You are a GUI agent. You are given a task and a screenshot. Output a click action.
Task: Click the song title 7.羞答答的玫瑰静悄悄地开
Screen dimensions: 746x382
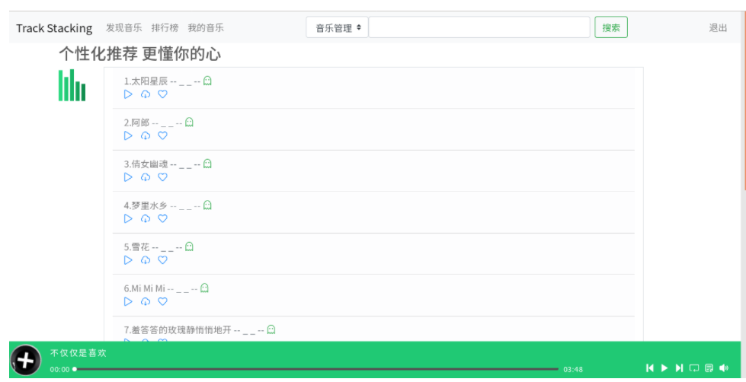(x=178, y=329)
